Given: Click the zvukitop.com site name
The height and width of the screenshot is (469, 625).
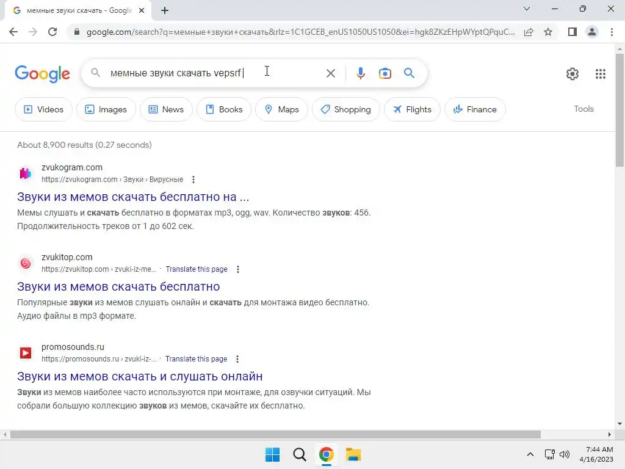Looking at the screenshot, I should 67,257.
